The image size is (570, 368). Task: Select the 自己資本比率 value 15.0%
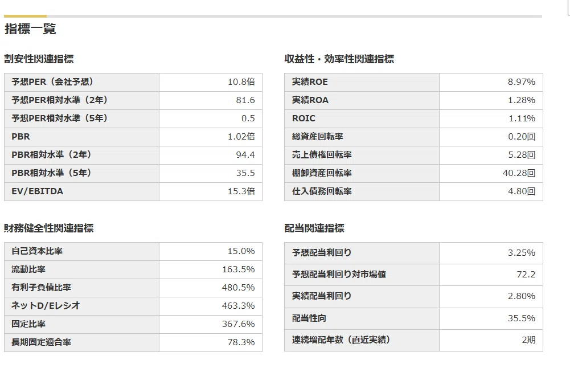tap(241, 251)
